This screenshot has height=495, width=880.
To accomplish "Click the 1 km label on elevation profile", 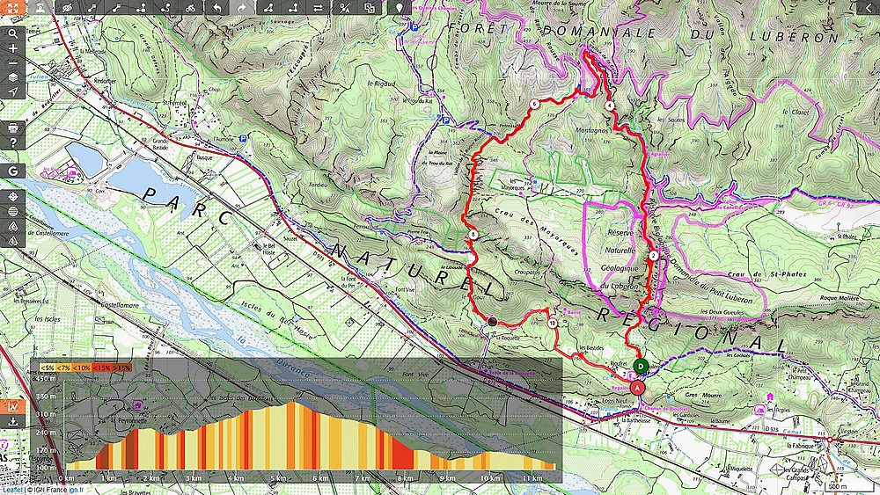I will [x=108, y=478].
